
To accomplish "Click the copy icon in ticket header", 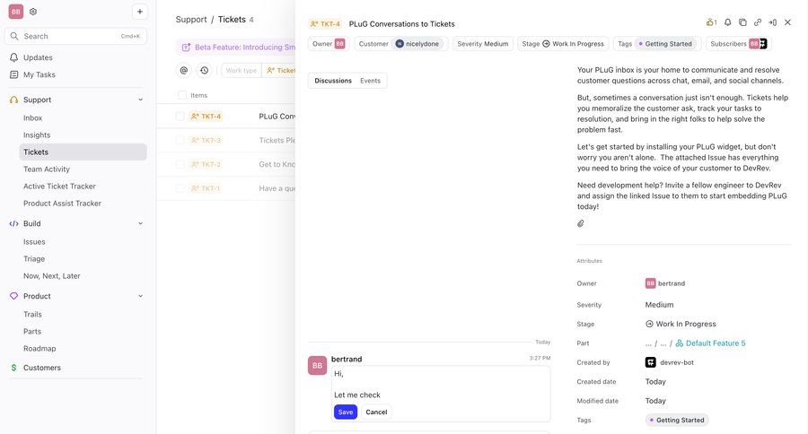I will (742, 22).
